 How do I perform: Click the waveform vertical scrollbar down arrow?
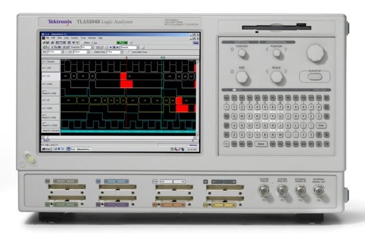coord(197,134)
